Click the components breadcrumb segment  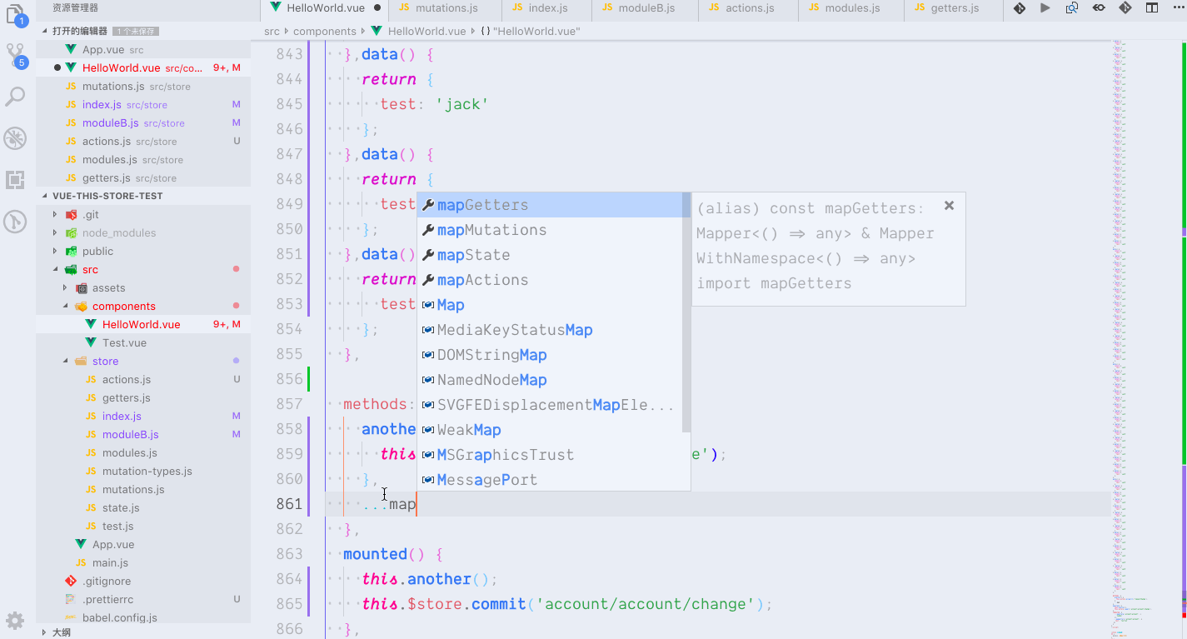pos(324,31)
